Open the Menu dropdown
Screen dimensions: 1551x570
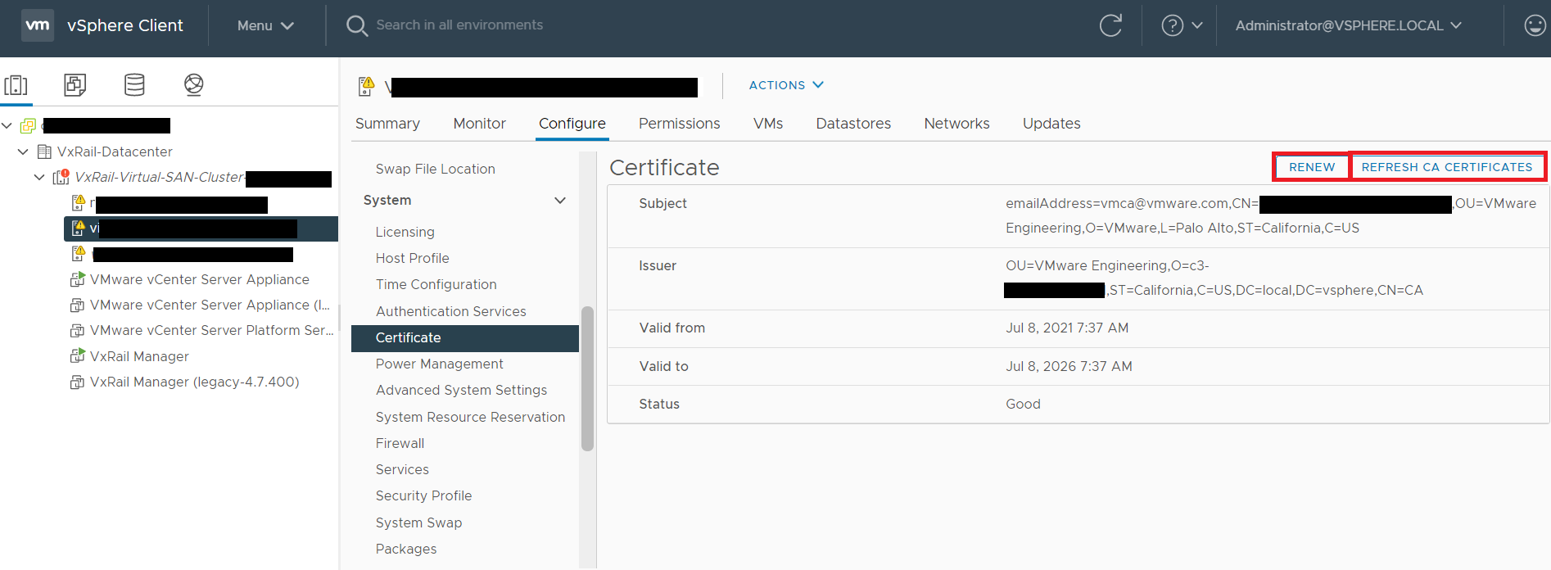265,25
